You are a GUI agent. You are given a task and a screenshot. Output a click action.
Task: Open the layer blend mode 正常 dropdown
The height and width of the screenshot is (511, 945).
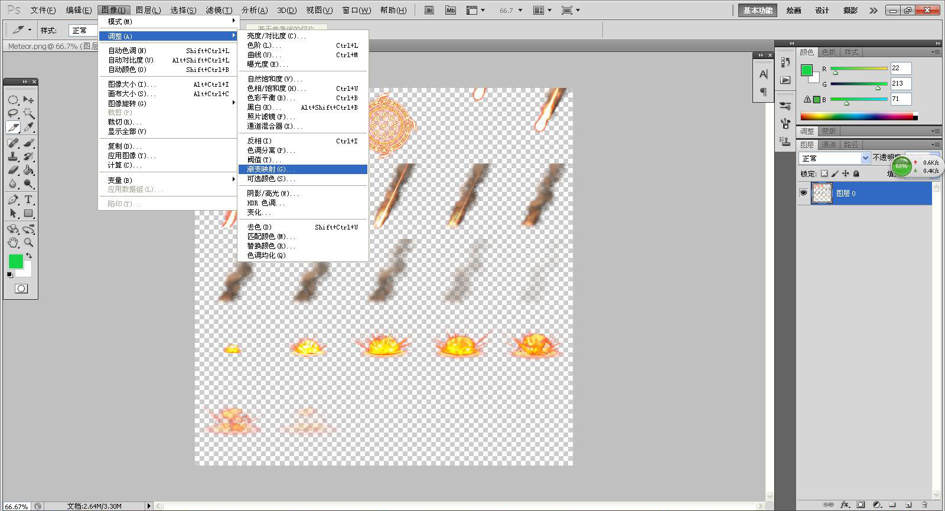[835, 158]
